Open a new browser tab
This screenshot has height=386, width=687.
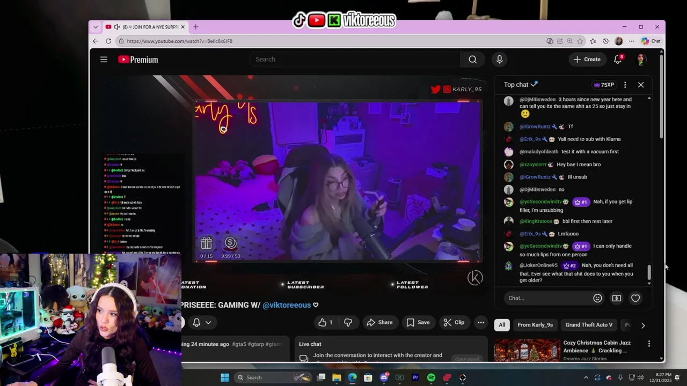[195, 27]
